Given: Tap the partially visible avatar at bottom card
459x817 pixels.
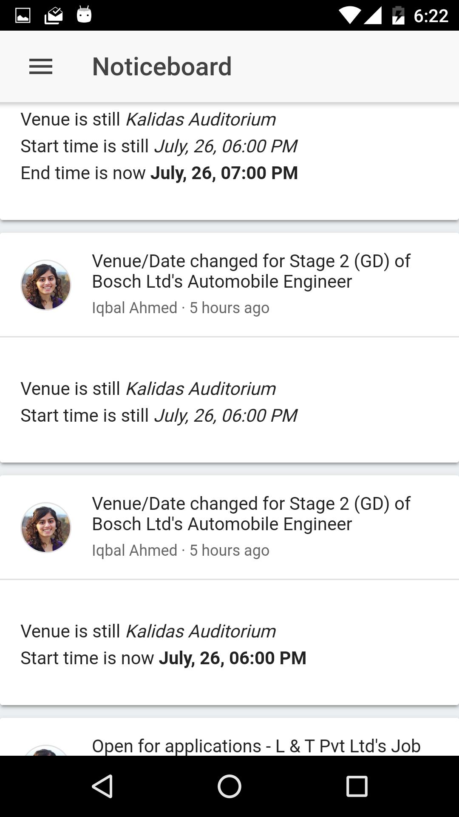Looking at the screenshot, I should [x=46, y=751].
